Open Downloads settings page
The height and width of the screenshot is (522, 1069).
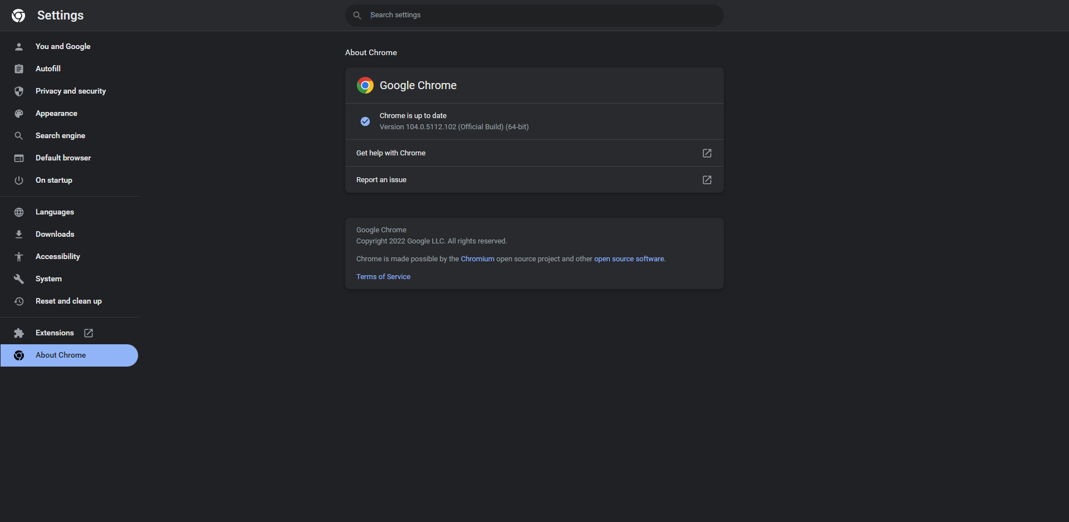(70, 235)
